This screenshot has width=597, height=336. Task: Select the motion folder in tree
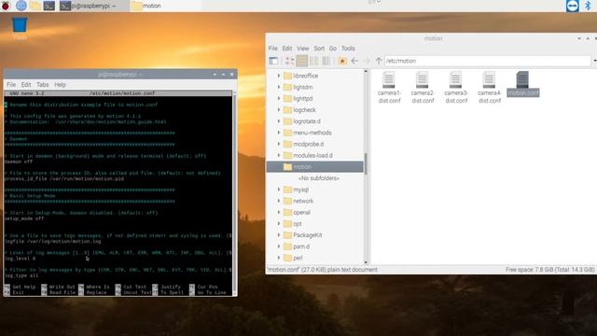[315, 167]
